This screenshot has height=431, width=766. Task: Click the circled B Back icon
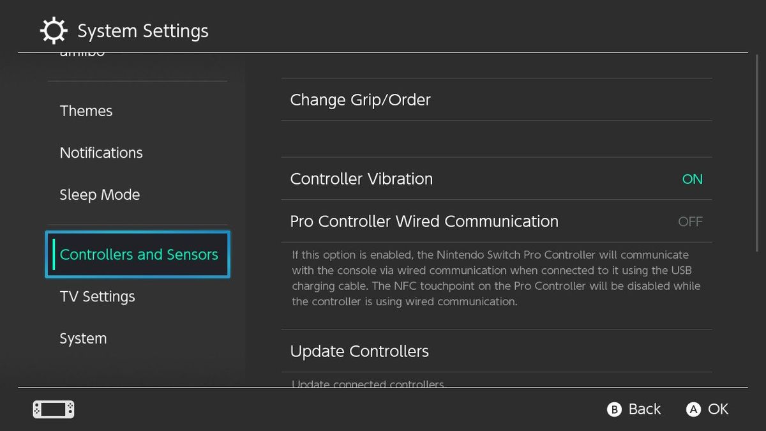click(x=613, y=409)
